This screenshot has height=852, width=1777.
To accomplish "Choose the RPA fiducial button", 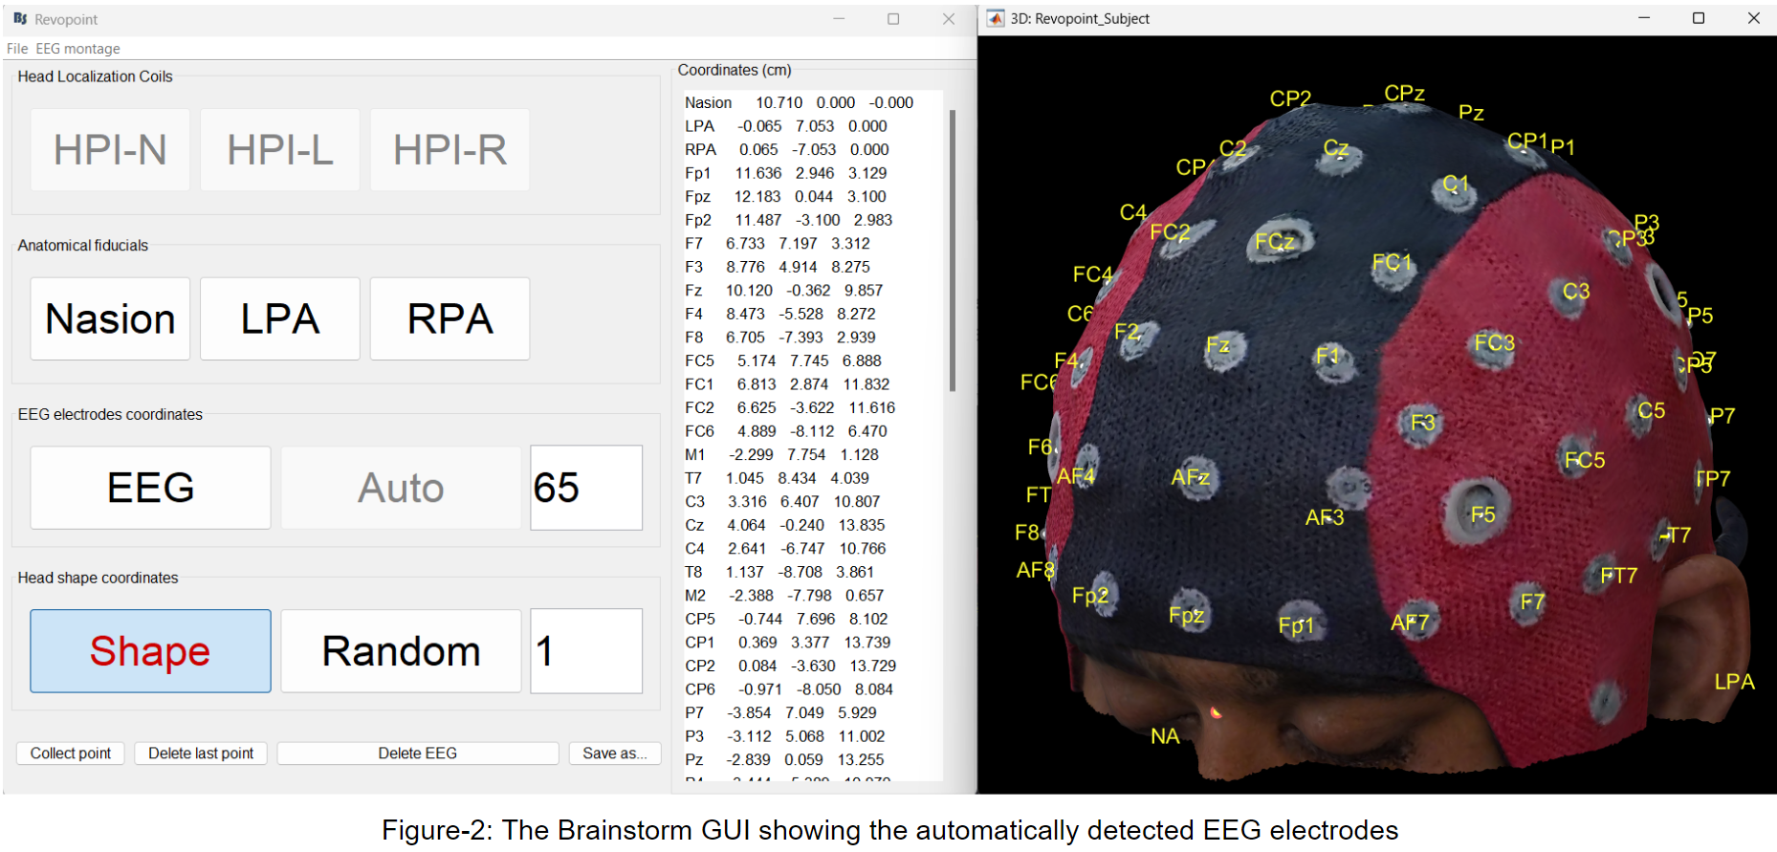I will [x=450, y=319].
